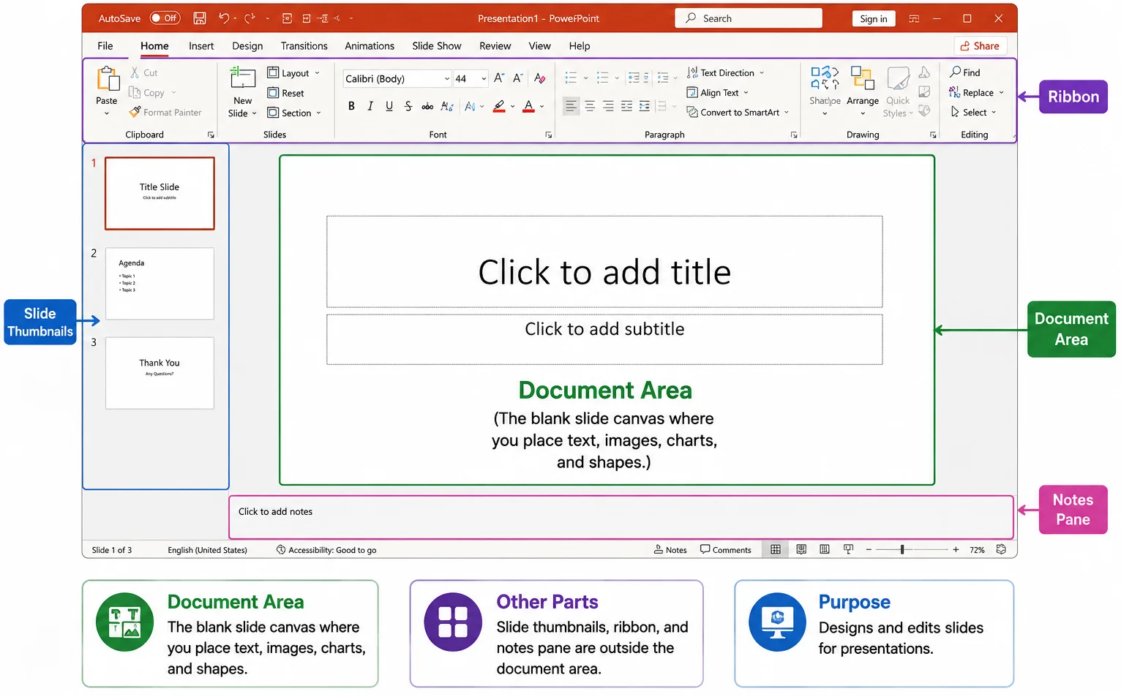Switch to the Slide Show tab

click(437, 46)
